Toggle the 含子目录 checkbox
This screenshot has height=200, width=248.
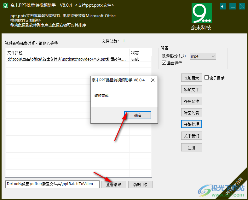(206, 78)
